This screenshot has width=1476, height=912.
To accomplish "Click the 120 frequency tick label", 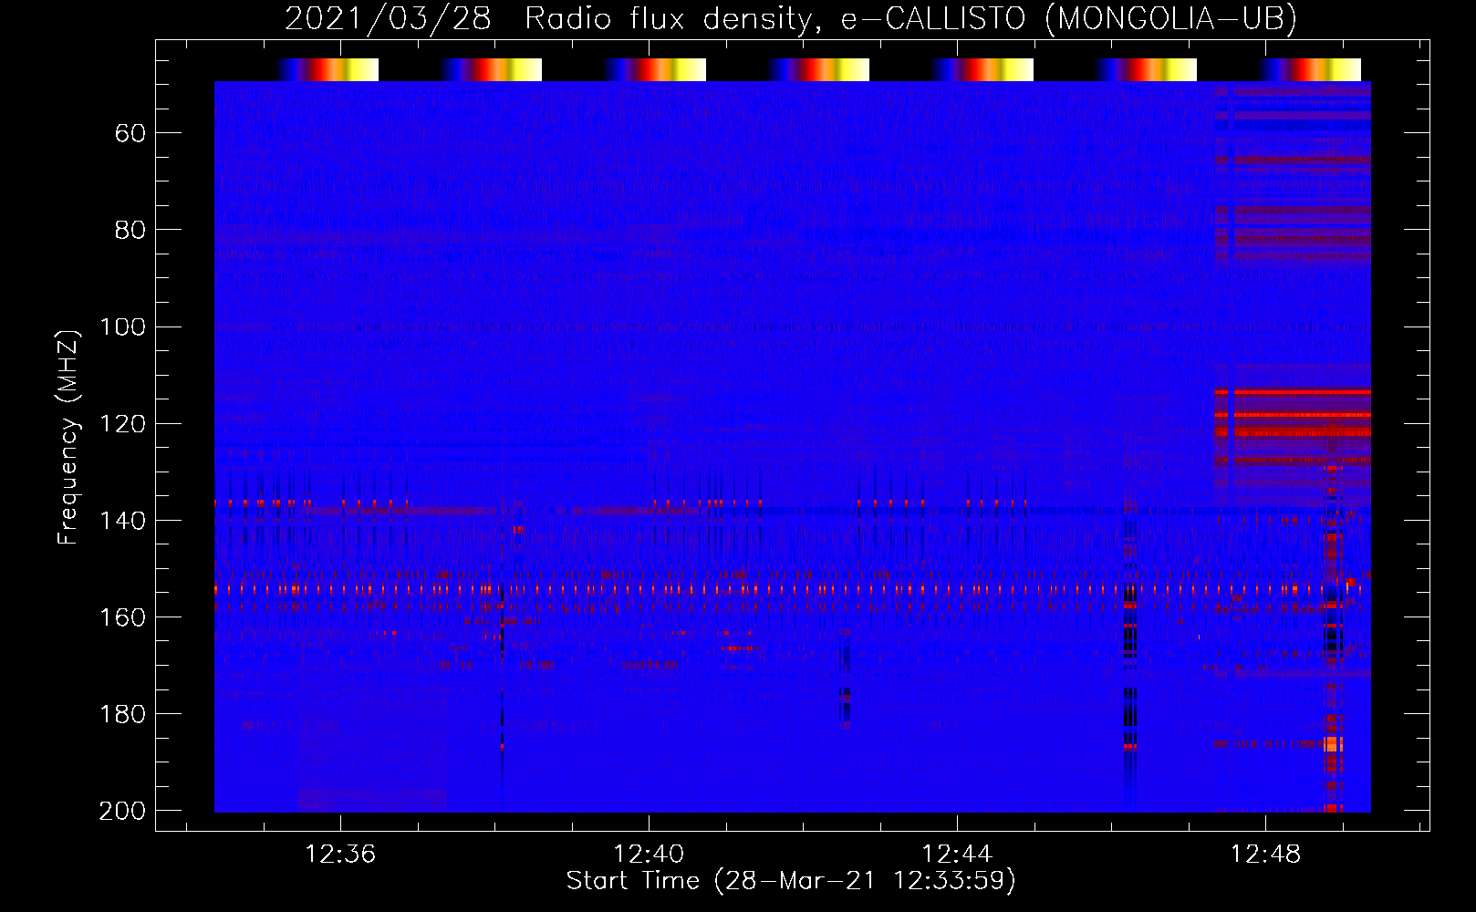I will pyautogui.click(x=123, y=423).
